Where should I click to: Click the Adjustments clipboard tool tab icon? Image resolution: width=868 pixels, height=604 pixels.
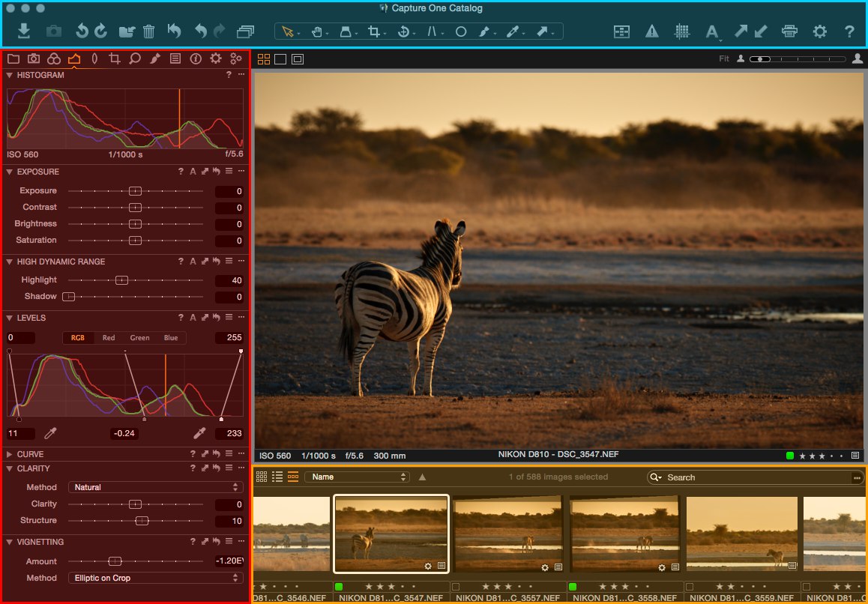(x=175, y=58)
